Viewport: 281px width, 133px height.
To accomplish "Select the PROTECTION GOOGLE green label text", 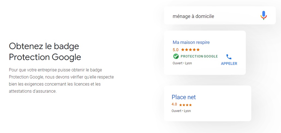I will pyautogui.click(x=199, y=56).
